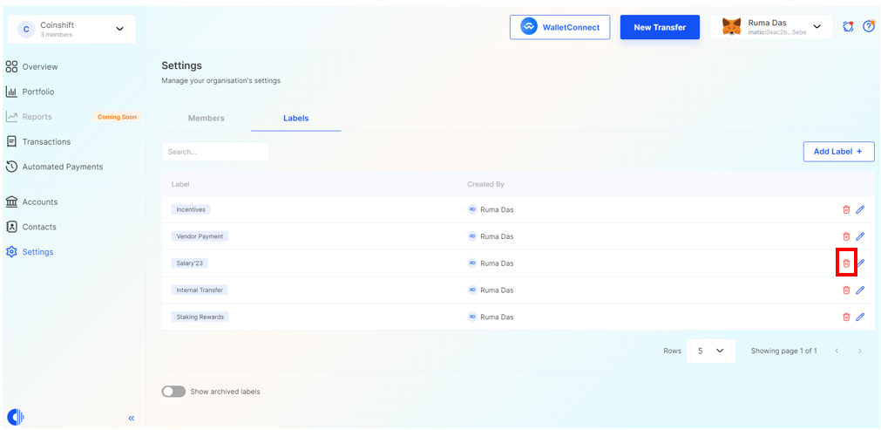This screenshot has width=881, height=430.
Task: Open the help question mark icon
Action: point(868,27)
